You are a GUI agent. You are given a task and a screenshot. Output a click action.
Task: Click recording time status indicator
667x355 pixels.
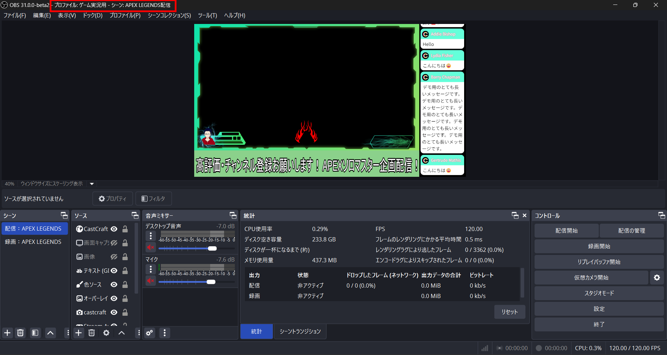tap(552, 348)
